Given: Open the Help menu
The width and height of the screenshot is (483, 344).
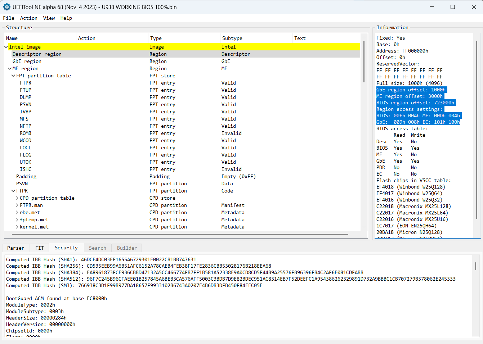Looking at the screenshot, I should pyautogui.click(x=66, y=18).
